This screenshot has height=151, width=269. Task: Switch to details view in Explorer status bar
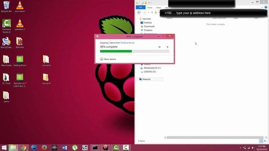pyautogui.click(x=261, y=141)
